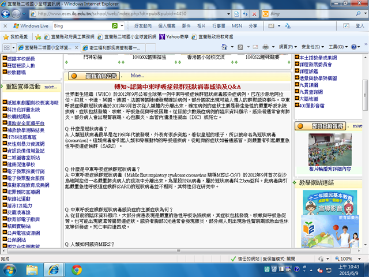Select the 宜蘭縣二城國小全球資訊網 tab
369x277 pixels.
pos(48,47)
